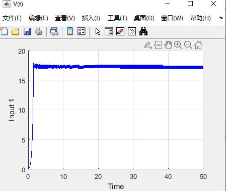Viewport: 226px width, 191px height.
Task: Open the 文件(F) menu
Action: click(x=12, y=18)
